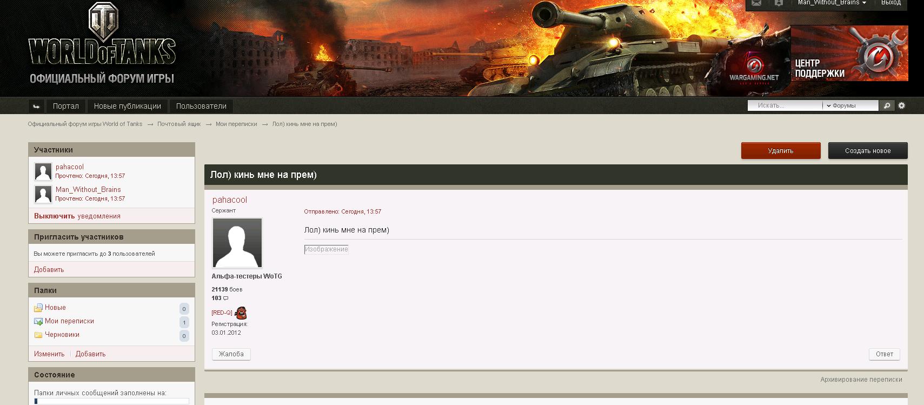Toggle Выключить уведомления notifications link
924x405 pixels.
77,216
